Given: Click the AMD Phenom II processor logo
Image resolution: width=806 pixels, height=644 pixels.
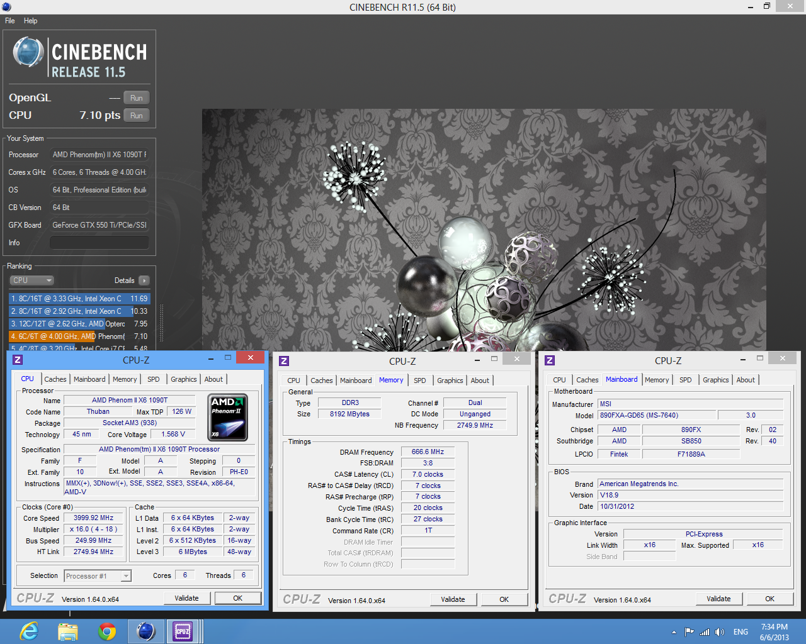Looking at the screenshot, I should [x=227, y=418].
